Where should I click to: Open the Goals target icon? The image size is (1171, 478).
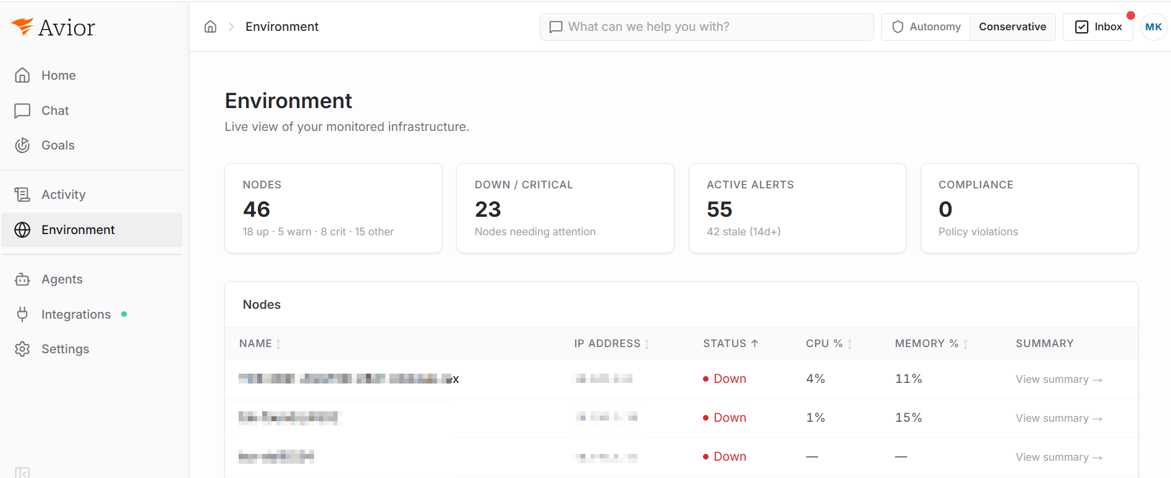tap(22, 145)
